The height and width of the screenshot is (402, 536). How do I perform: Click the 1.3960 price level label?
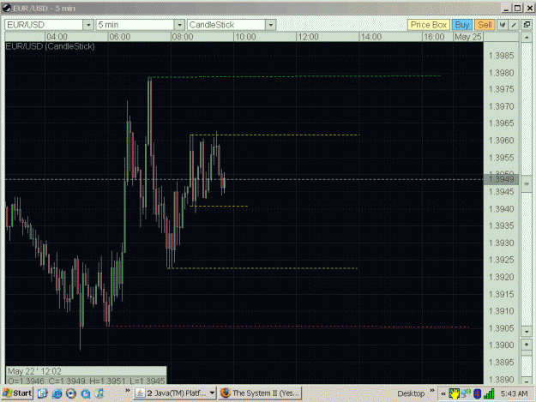(x=501, y=141)
